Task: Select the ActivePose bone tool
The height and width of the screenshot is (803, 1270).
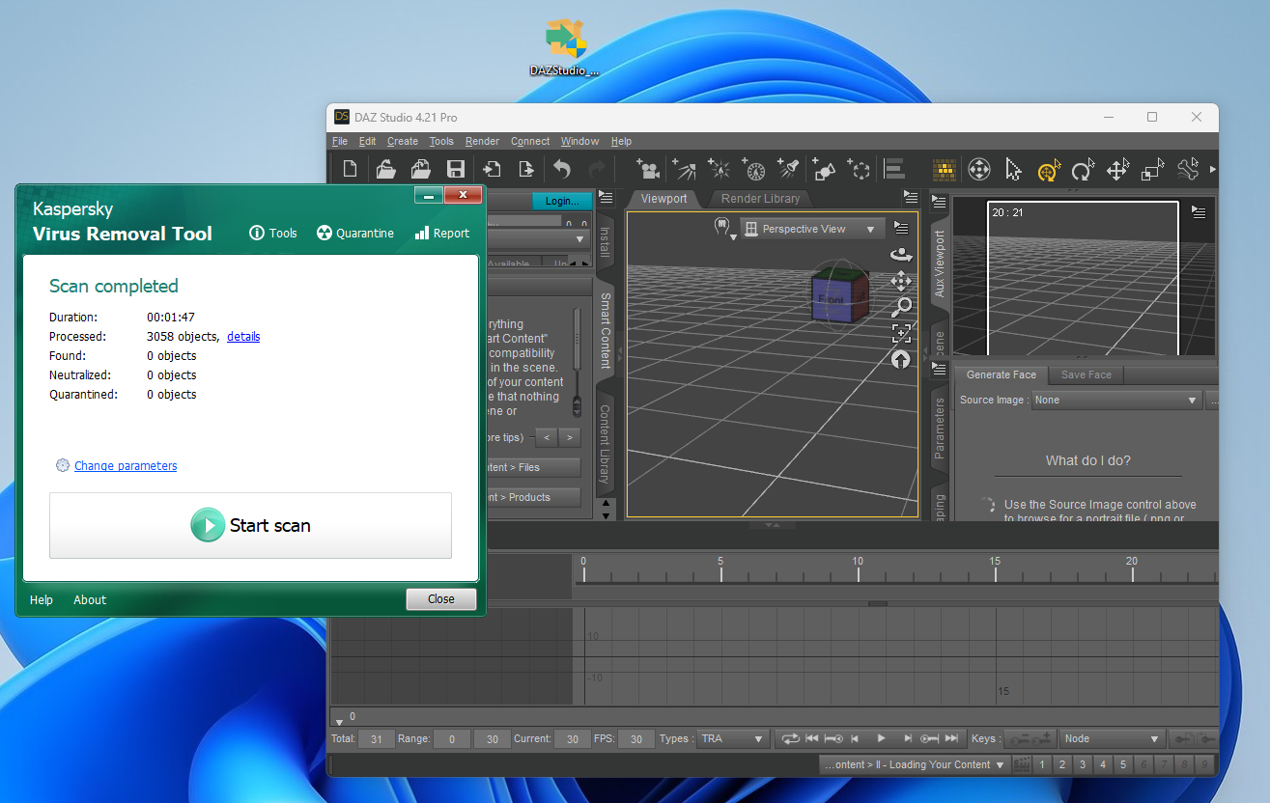Action: (x=1188, y=170)
